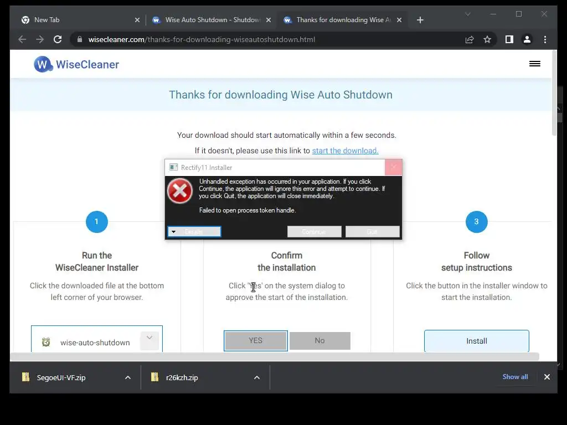
Task: Open the side panel icon
Action: point(509,39)
